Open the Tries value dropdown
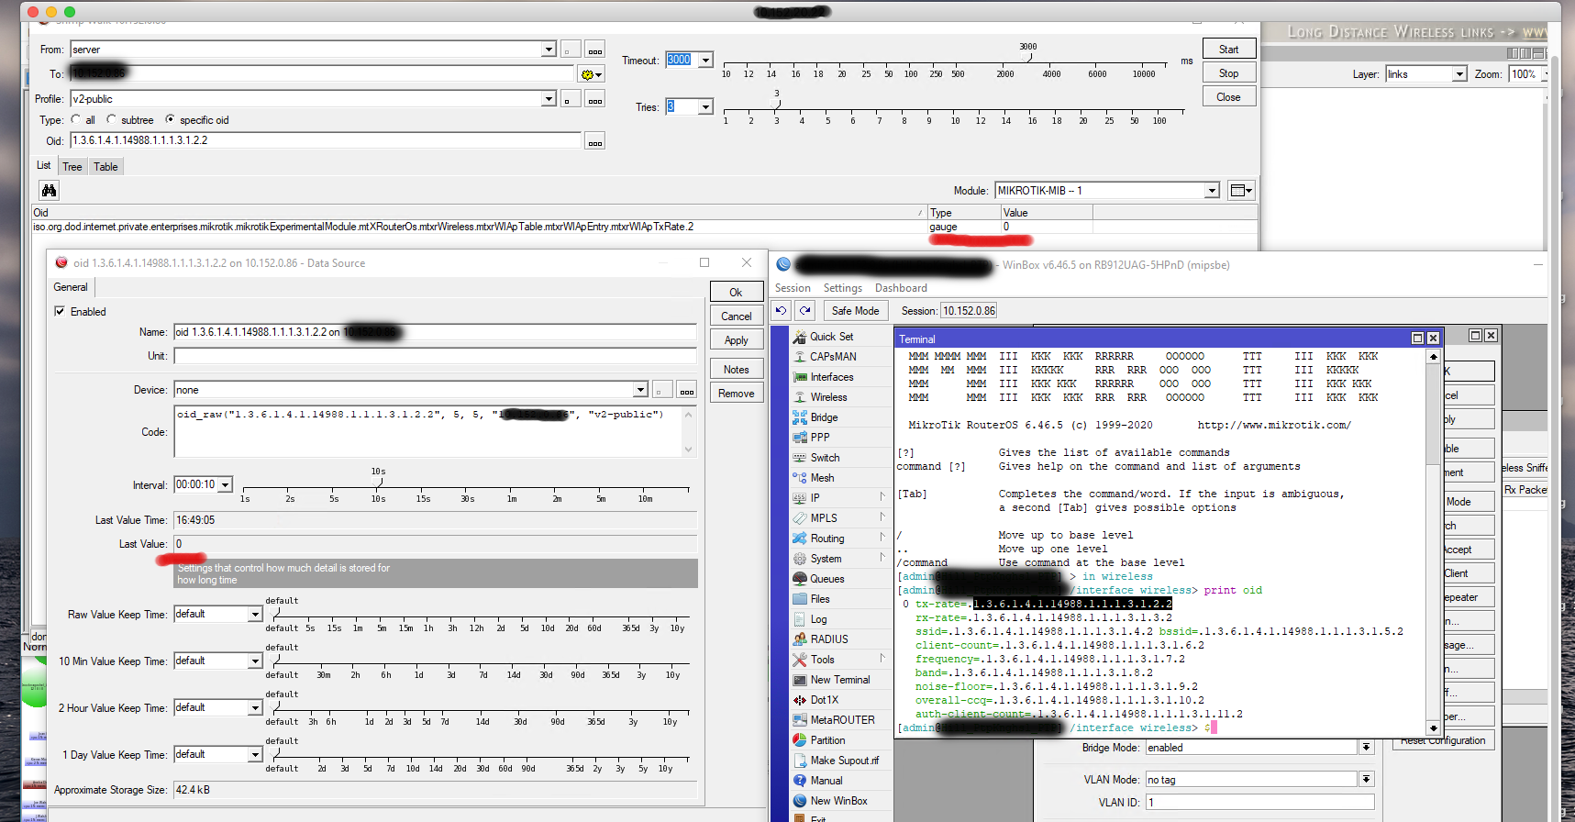Image resolution: width=1575 pixels, height=822 pixels. pos(705,107)
